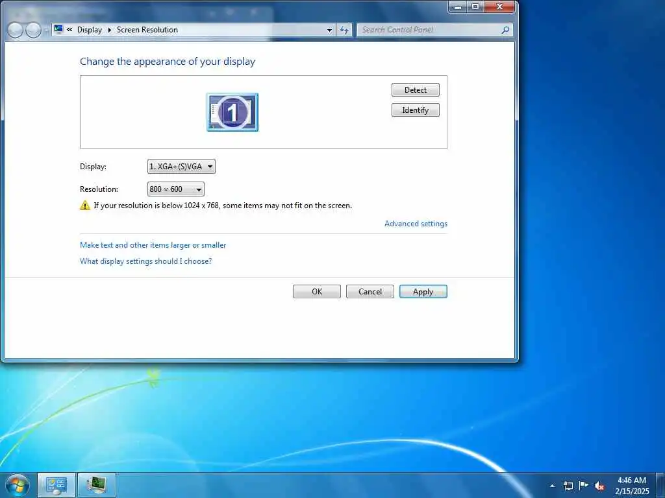Open the Display dropdown showing XGA+(S)VGA
Image resolution: width=665 pixels, height=498 pixels.
(181, 167)
